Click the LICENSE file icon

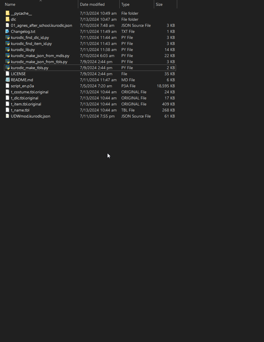point(7,74)
